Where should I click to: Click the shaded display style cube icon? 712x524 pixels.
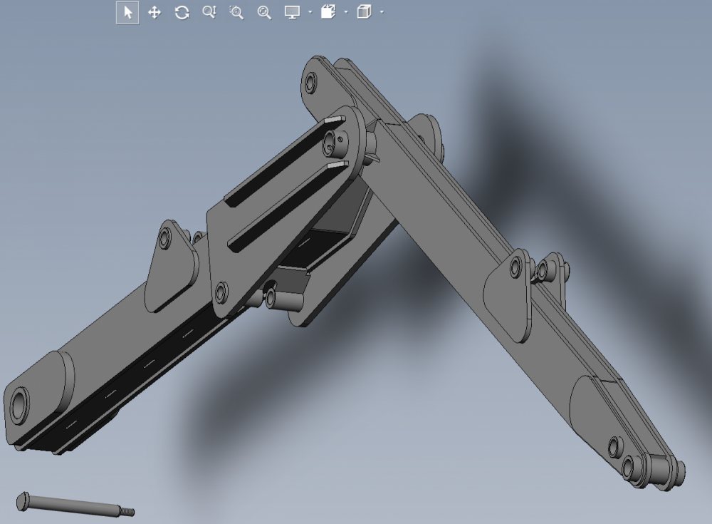364,12
